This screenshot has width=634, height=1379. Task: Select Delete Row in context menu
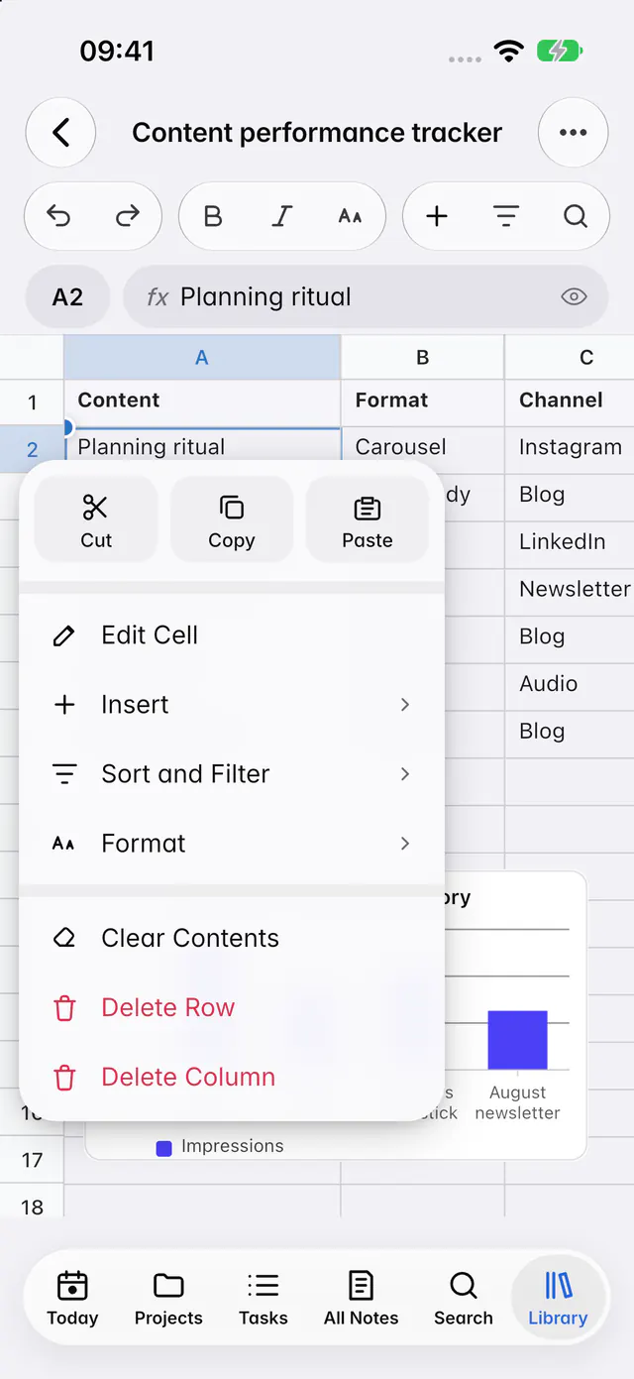232,1008
